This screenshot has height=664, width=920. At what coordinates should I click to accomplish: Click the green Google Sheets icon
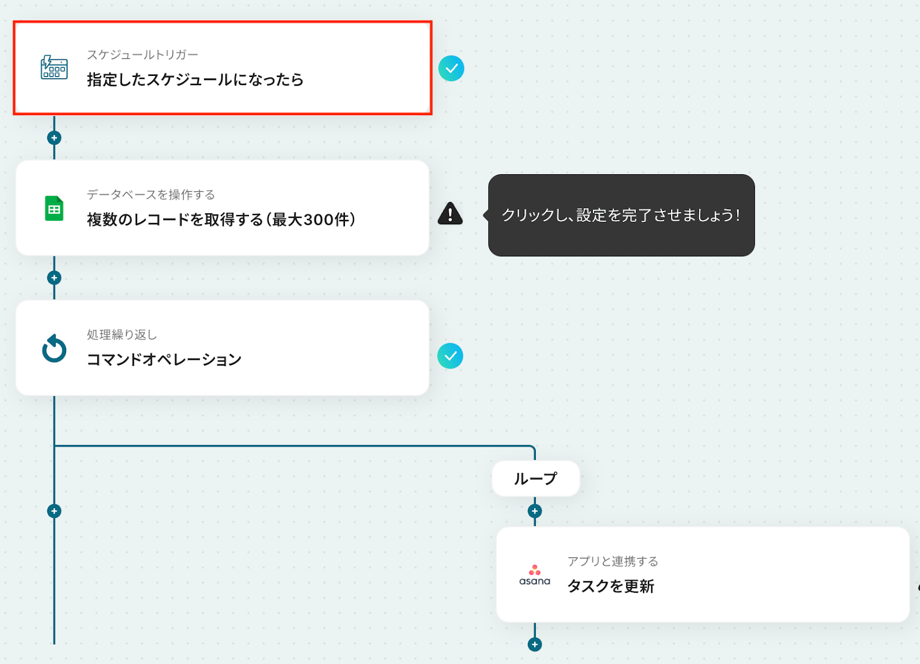[x=54, y=208]
